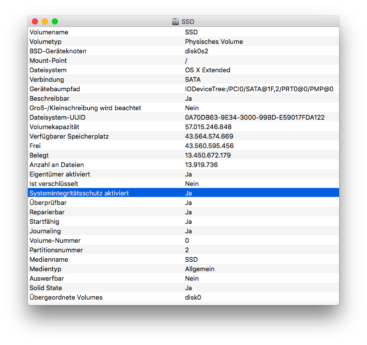Zoom the SSD window with green button
367x345 pixels.
(55, 21)
